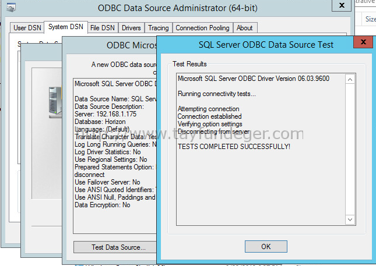Screen dimensions: 376x266
Task: Open the Connection Pooling tab
Action: tap(202, 28)
